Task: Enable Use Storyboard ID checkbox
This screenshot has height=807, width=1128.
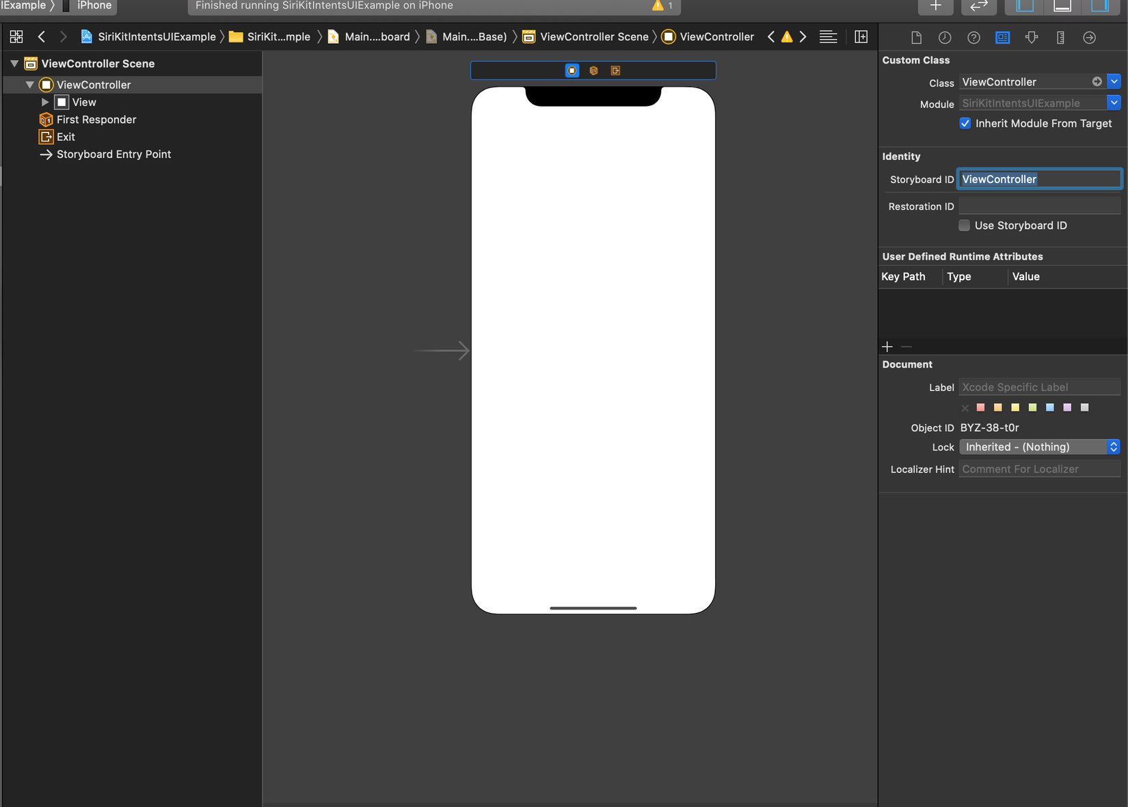Action: coord(964,225)
